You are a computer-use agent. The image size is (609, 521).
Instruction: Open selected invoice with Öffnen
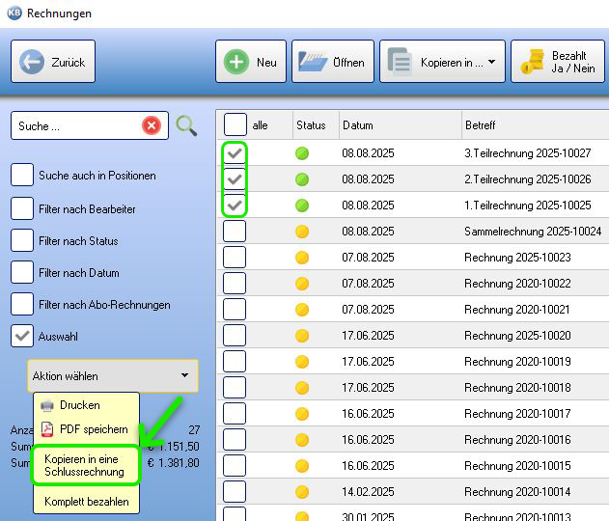coord(332,62)
